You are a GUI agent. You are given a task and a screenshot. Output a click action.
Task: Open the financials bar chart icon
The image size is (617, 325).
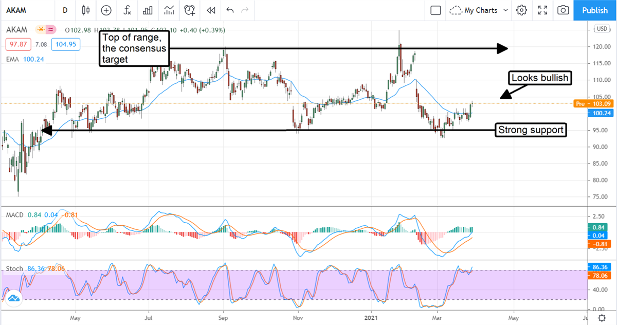pos(148,10)
